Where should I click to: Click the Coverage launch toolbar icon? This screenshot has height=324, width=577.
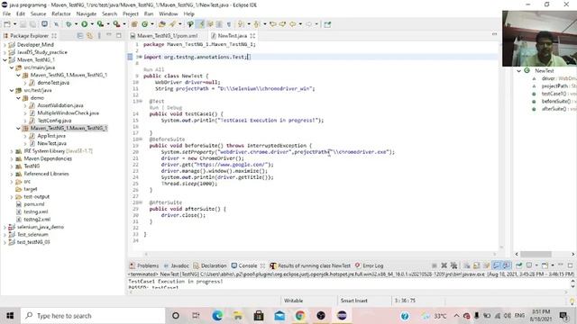100,24
